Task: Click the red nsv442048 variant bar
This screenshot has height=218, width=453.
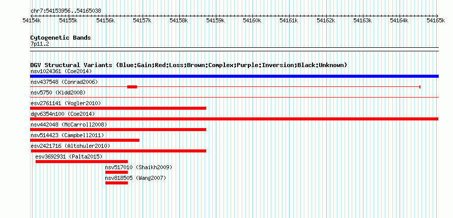Action: pyautogui.click(x=118, y=130)
